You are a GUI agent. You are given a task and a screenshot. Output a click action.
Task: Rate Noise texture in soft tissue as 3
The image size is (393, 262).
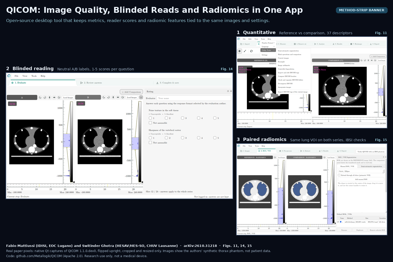[x=182, y=118]
